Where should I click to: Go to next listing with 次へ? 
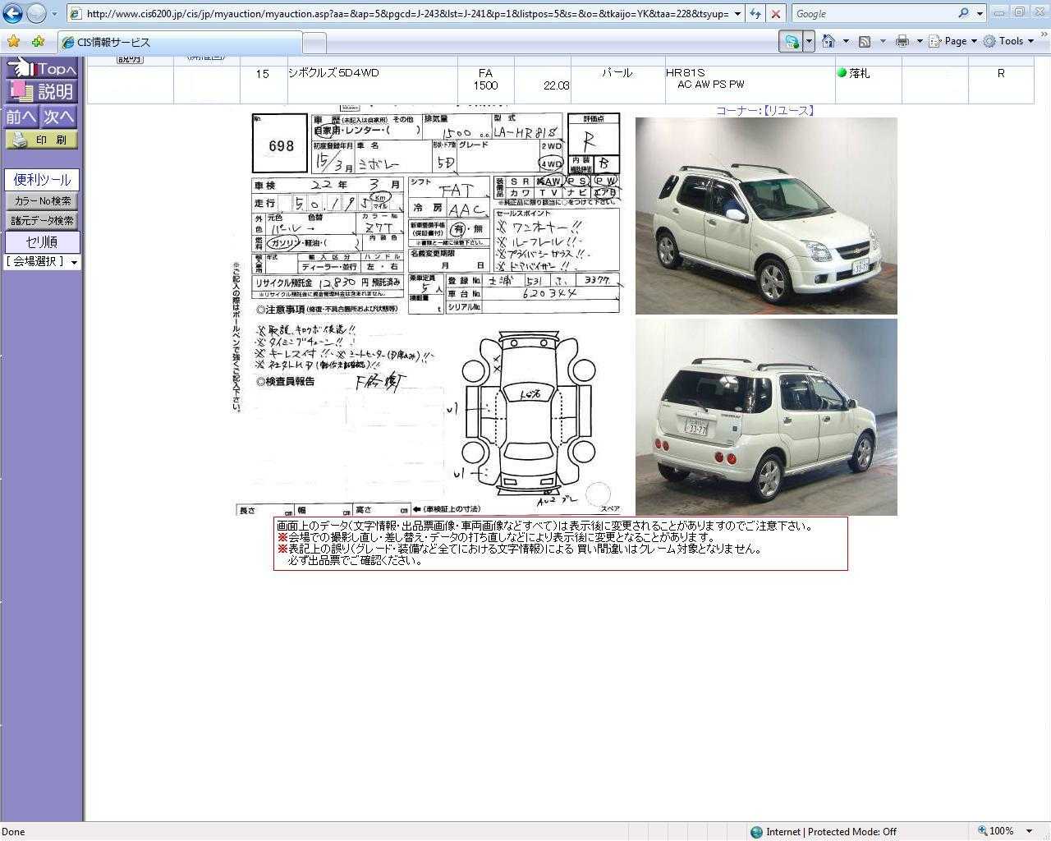tap(59, 117)
